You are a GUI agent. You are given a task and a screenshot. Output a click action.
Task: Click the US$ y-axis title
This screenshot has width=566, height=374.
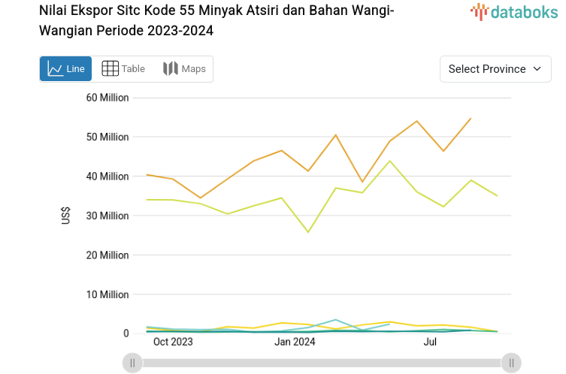[67, 216]
